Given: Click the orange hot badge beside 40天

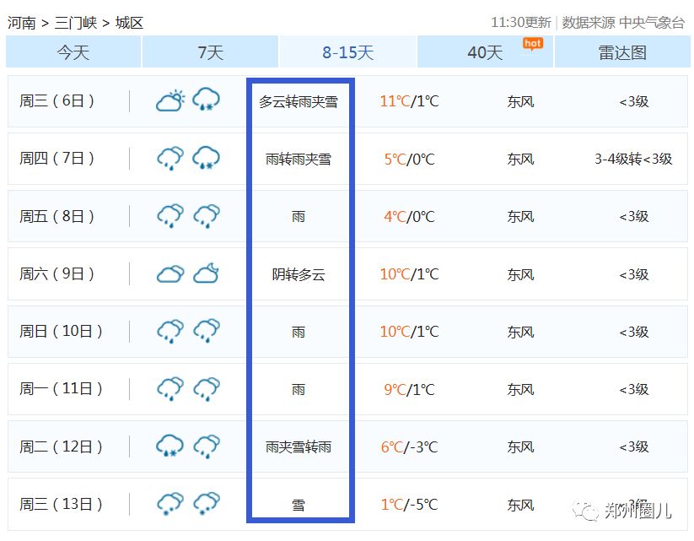Looking at the screenshot, I should pyautogui.click(x=533, y=43).
